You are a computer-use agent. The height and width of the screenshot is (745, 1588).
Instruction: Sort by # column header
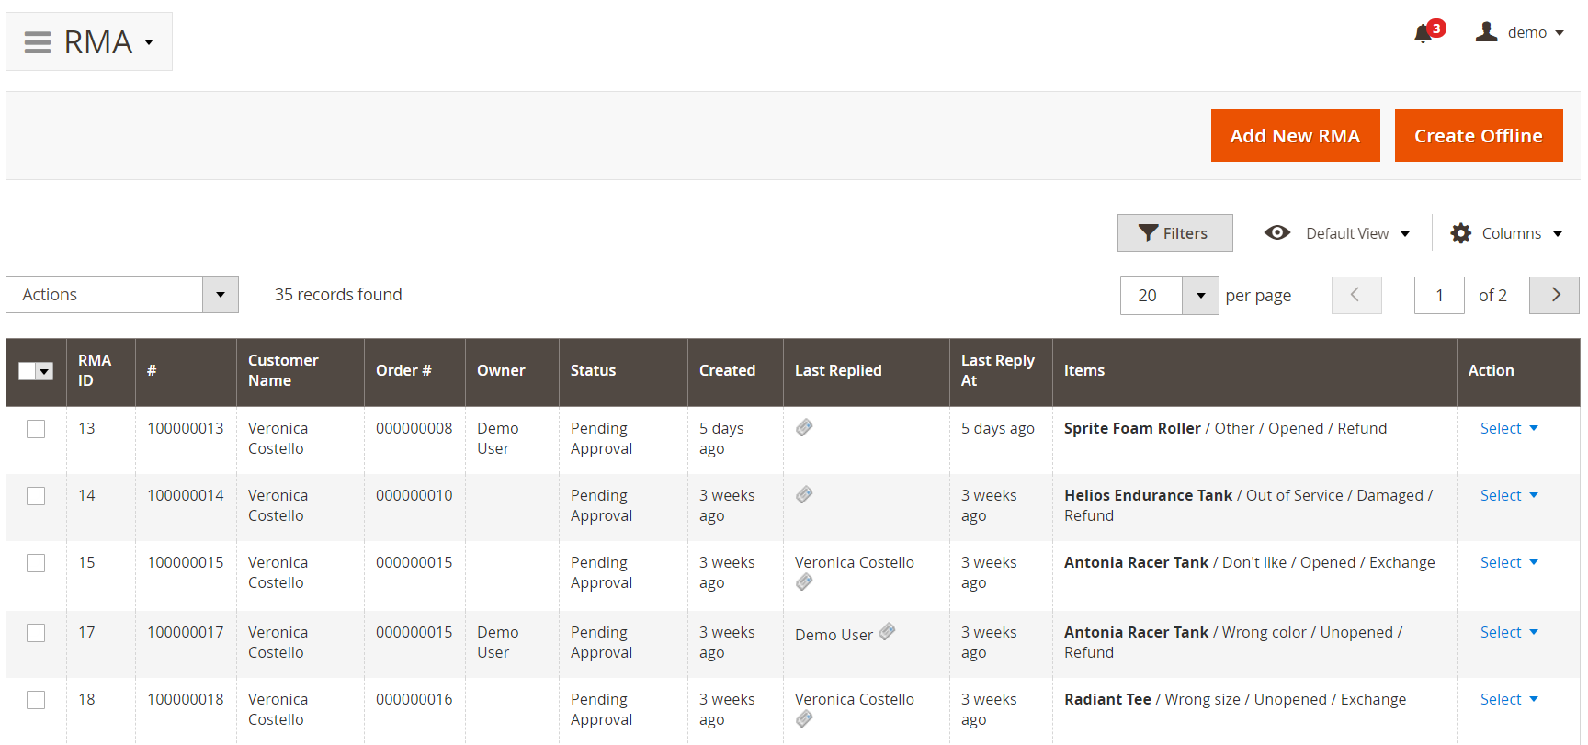pyautogui.click(x=186, y=371)
